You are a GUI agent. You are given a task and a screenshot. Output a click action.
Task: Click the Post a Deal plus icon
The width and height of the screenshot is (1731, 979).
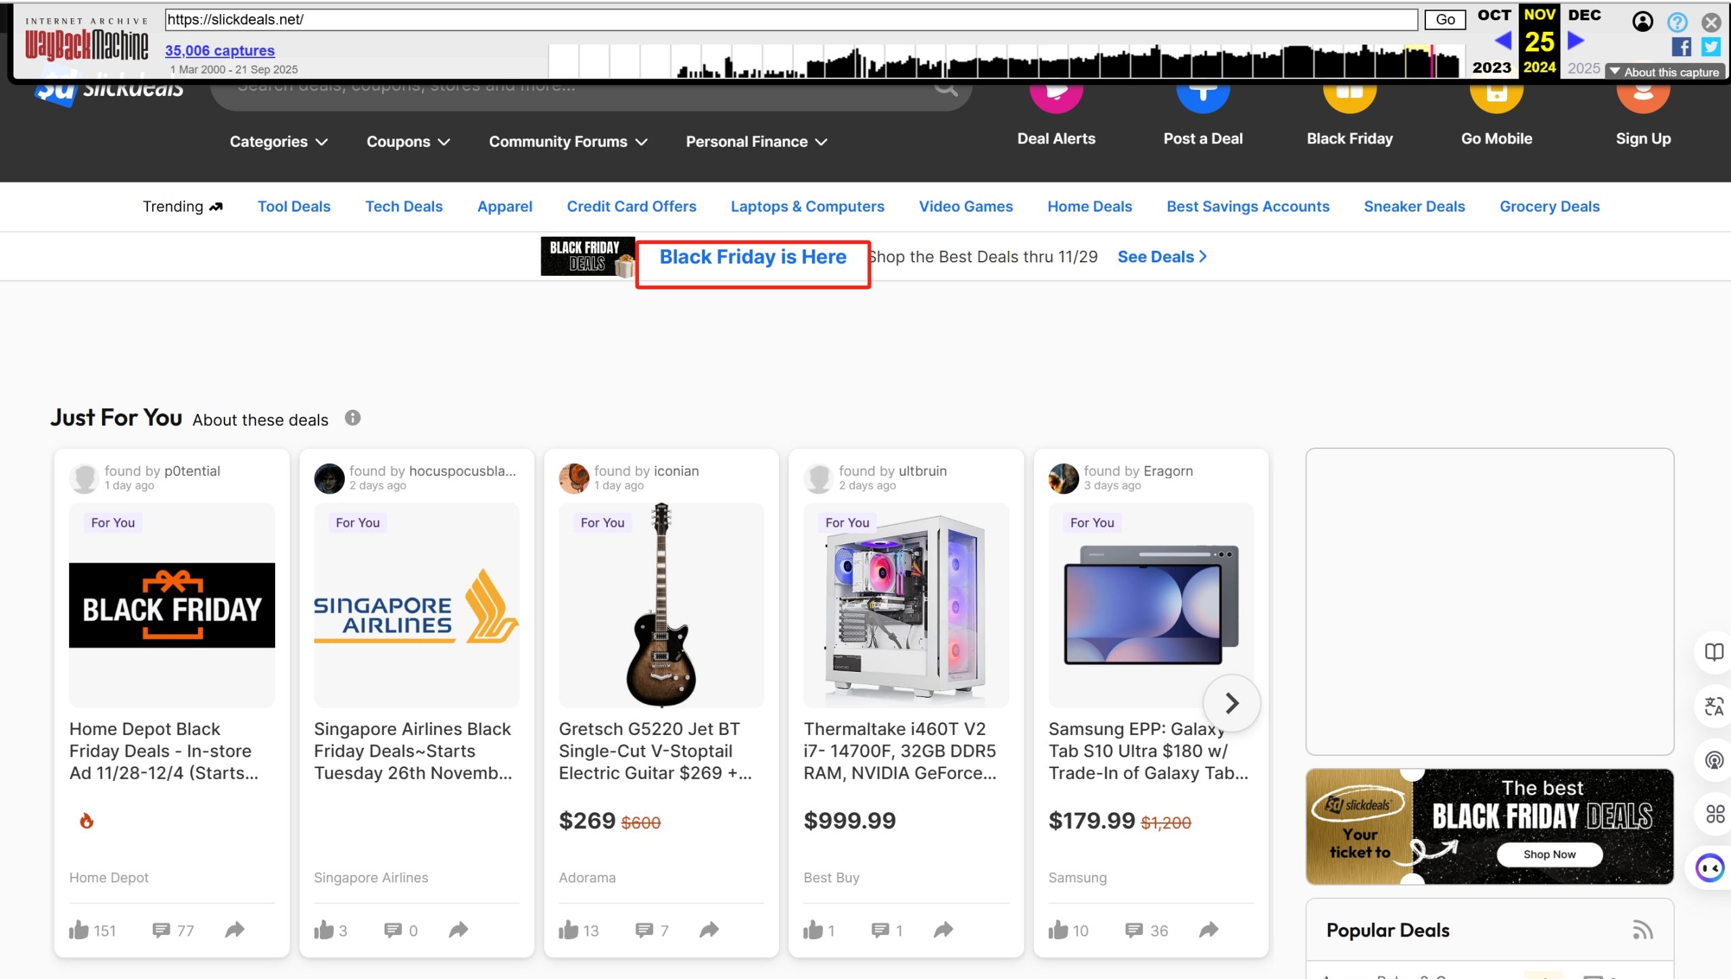pos(1203,96)
